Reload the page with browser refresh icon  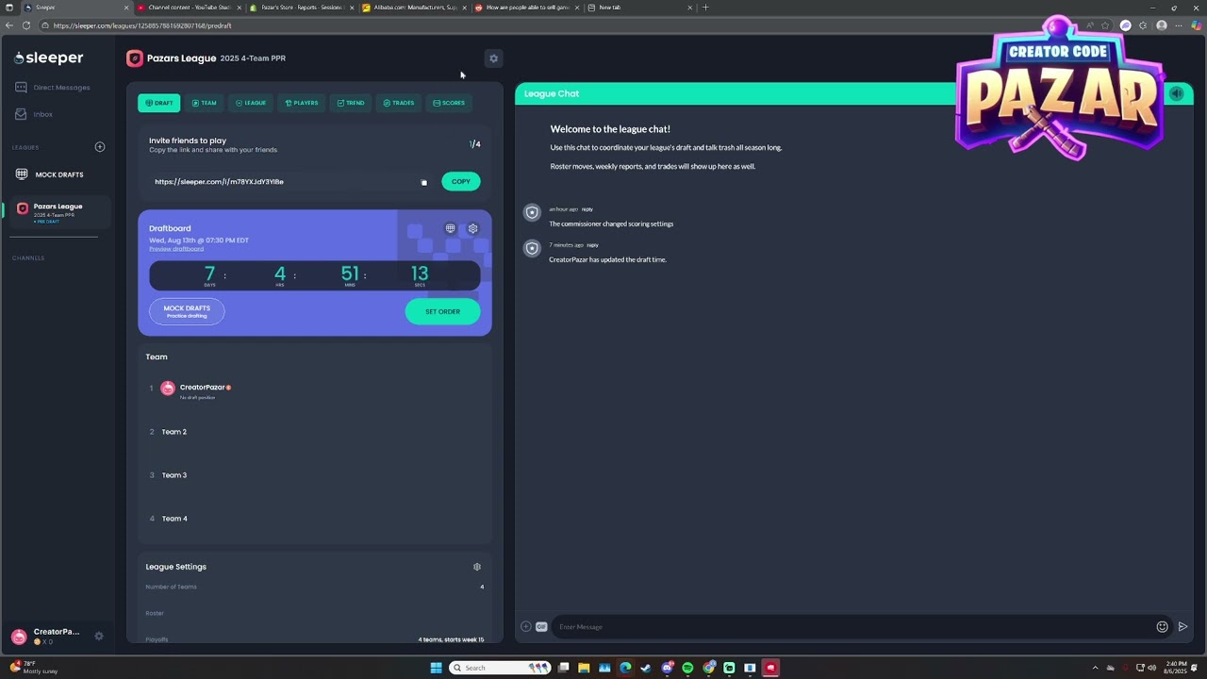[25, 25]
